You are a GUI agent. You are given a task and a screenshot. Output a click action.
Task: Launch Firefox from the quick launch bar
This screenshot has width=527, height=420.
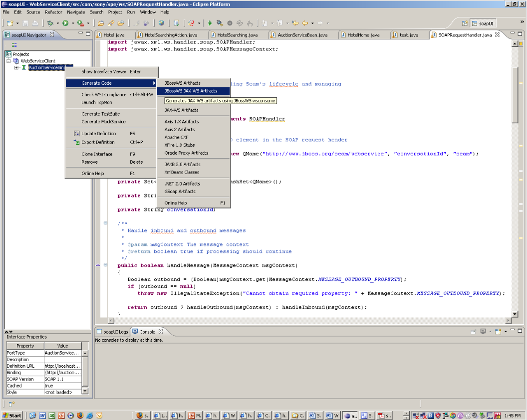click(x=80, y=416)
